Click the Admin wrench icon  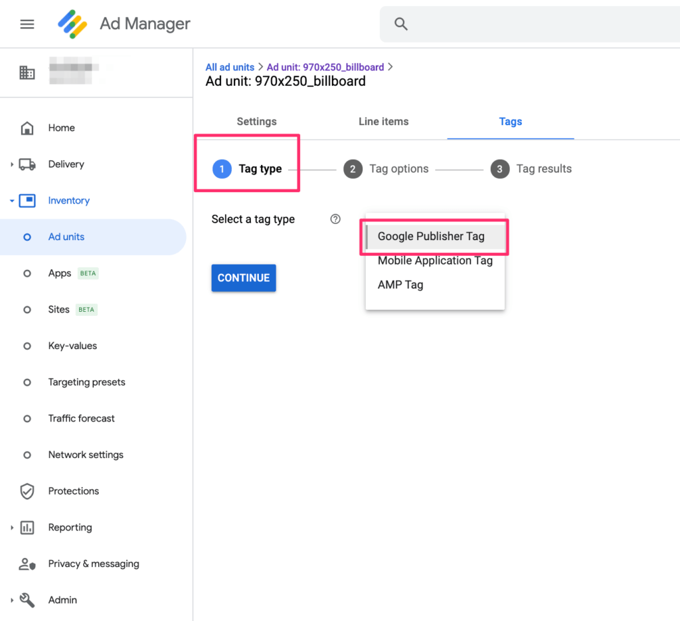coord(27,600)
